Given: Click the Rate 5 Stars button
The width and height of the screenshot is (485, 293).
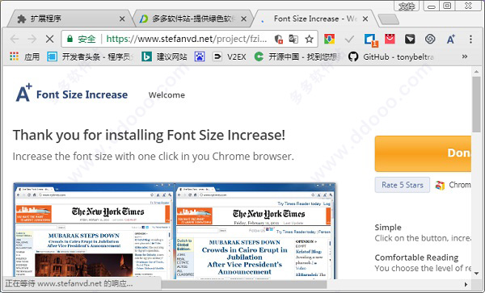Looking at the screenshot, I should pyautogui.click(x=403, y=185).
